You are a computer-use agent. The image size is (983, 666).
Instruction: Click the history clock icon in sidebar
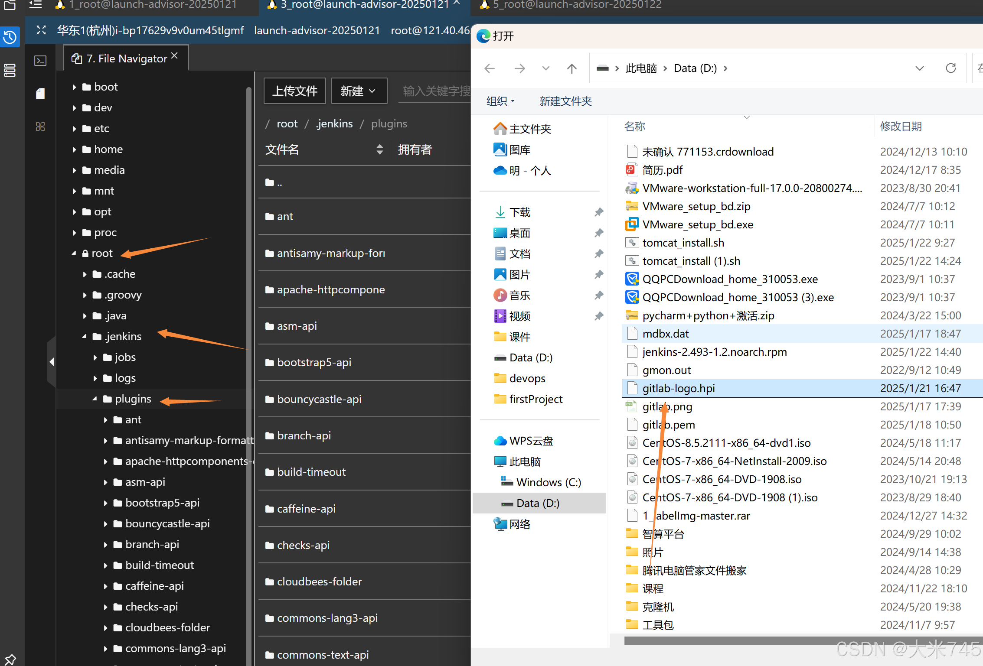10,37
